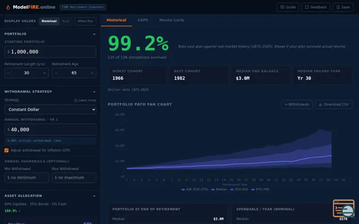
Task: Click the ModelFIRE.online site title
Action: [34, 7]
